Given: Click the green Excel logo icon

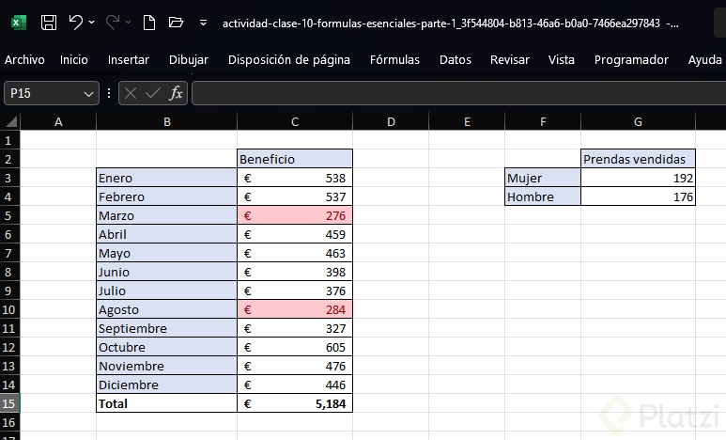Looking at the screenshot, I should coord(19,22).
